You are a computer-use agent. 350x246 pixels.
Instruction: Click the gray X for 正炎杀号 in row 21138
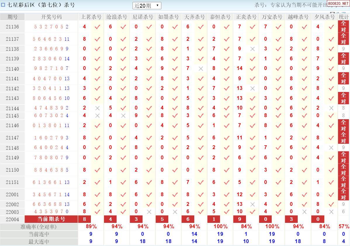[252, 49]
